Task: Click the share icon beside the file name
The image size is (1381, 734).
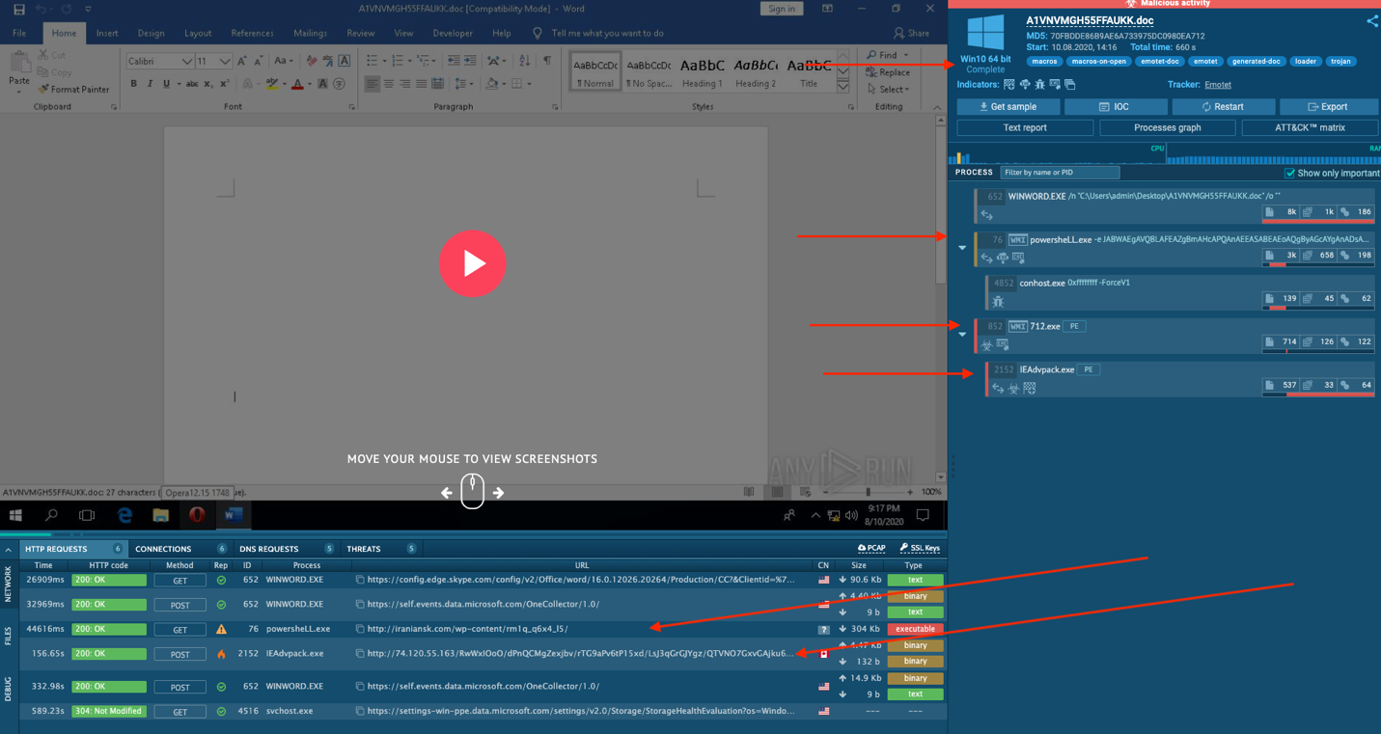Action: [1371, 21]
